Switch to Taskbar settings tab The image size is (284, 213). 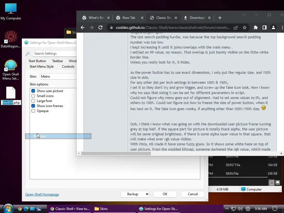click(x=58, y=61)
